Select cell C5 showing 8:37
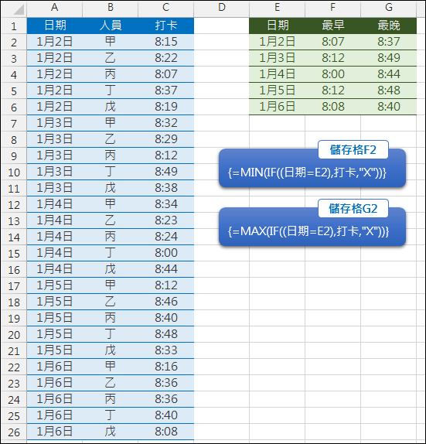 click(x=166, y=91)
